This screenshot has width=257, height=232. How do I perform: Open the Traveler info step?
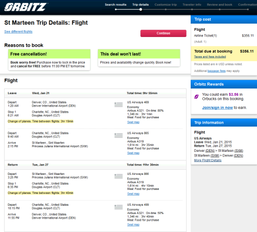tap(192, 5)
